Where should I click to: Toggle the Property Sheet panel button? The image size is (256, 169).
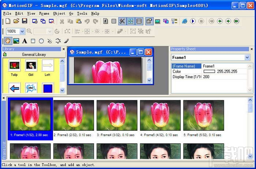tap(149, 21)
